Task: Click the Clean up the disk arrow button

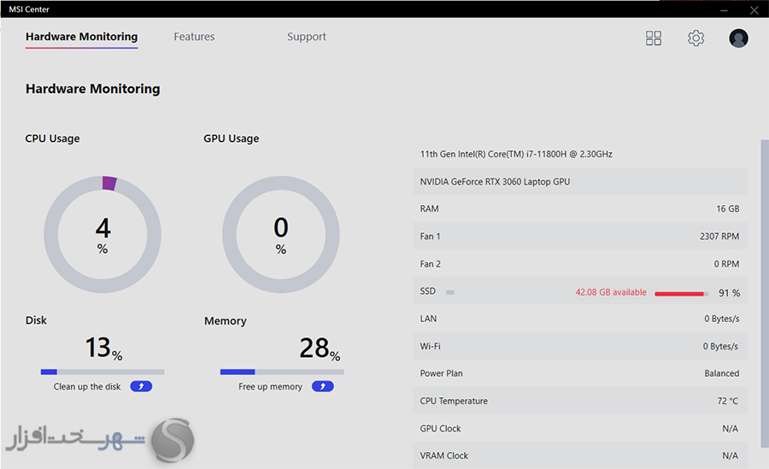Action: [141, 387]
